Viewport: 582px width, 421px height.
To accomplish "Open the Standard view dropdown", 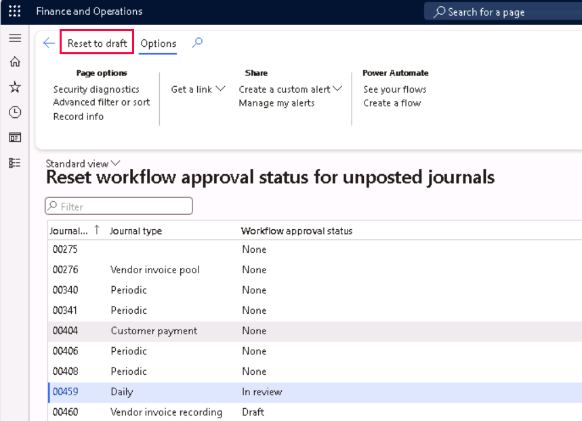I will tap(83, 163).
